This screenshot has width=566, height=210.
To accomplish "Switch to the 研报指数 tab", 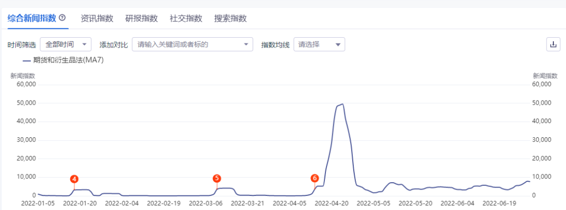I will 141,18.
